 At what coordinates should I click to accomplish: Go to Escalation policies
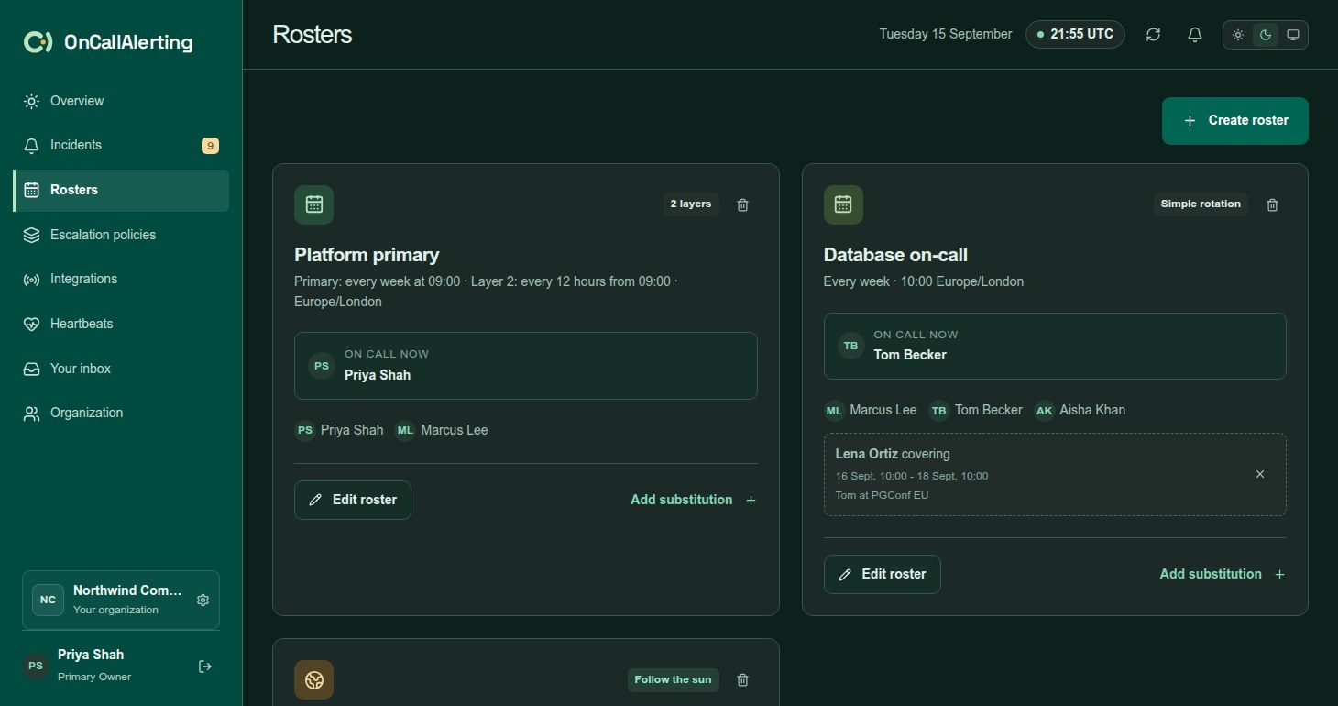tap(121, 235)
